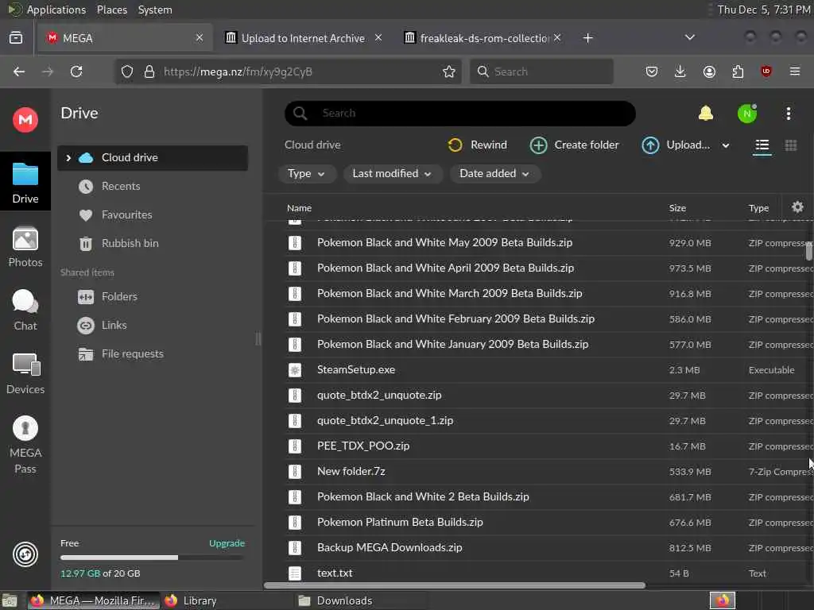The image size is (814, 610).
Task: Open the Applications menu
Action: point(56,10)
